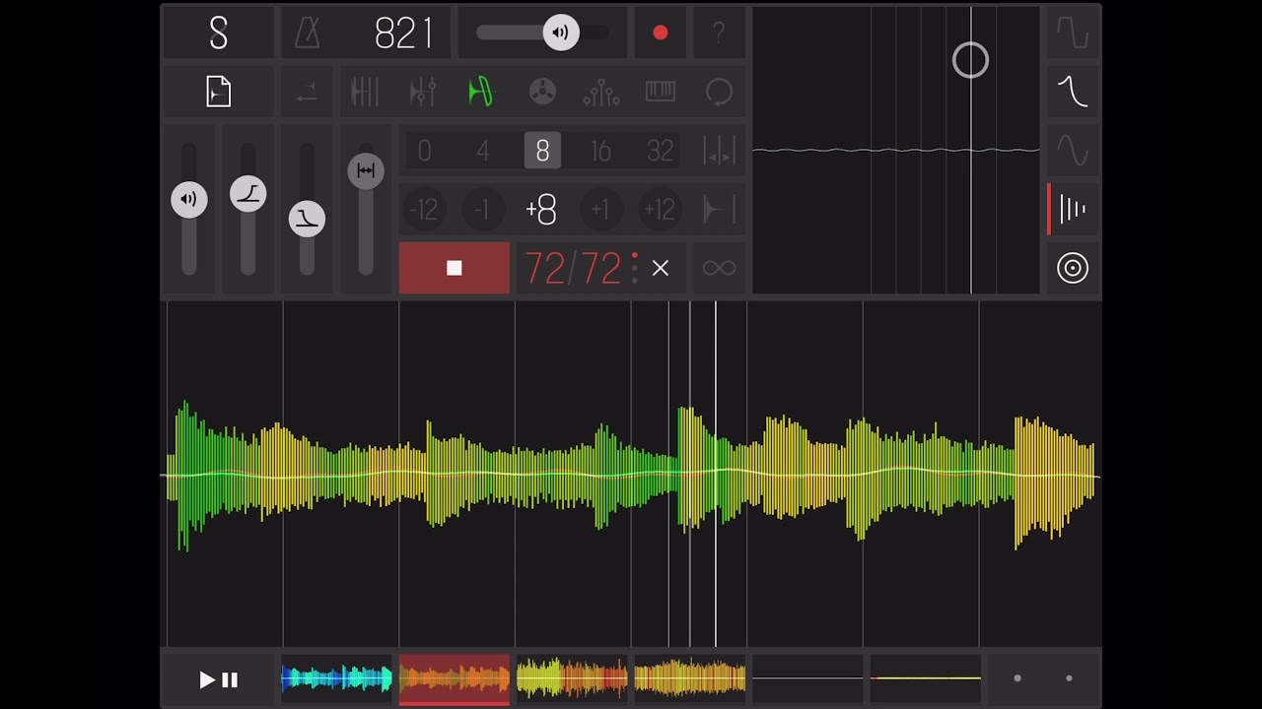Viewport: 1262px width, 709px height.
Task: Raise pitch by 12 semitones
Action: click(660, 210)
